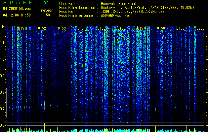Click the 0.8 kHz frequency tick label
Image resolution: width=208 pixels, height=132 pixels.
[x=3, y=92]
